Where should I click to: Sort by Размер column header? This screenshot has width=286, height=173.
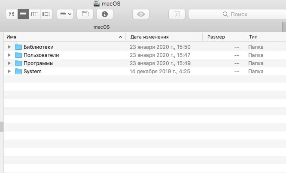pos(222,37)
